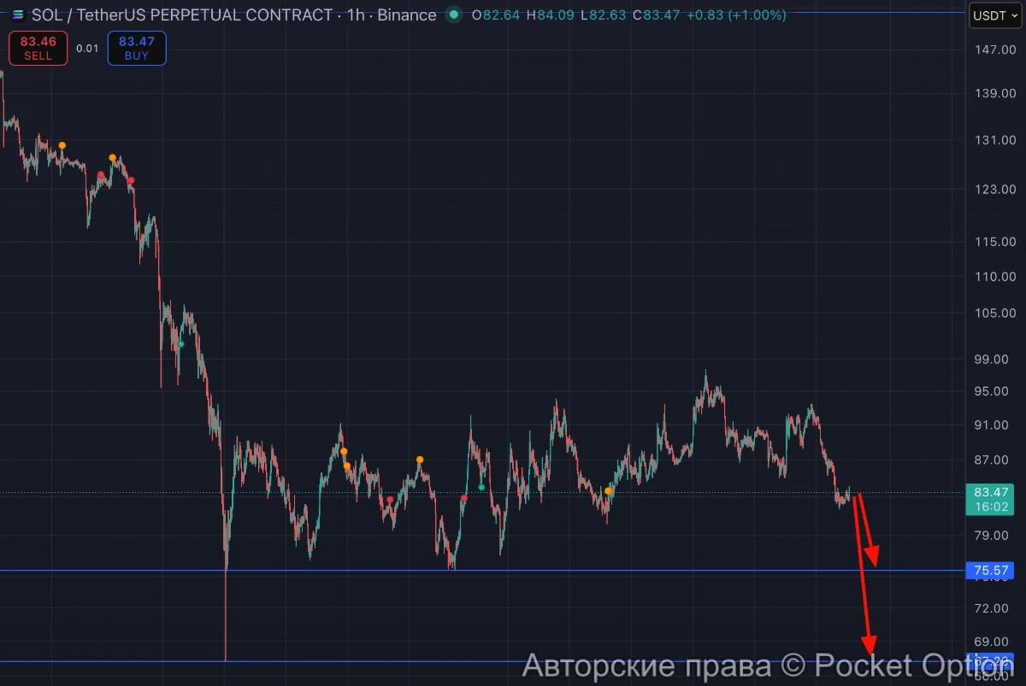Click the 0.01 spread value between Sell and Buy
Image resolution: width=1026 pixels, height=686 pixels.
[87, 48]
